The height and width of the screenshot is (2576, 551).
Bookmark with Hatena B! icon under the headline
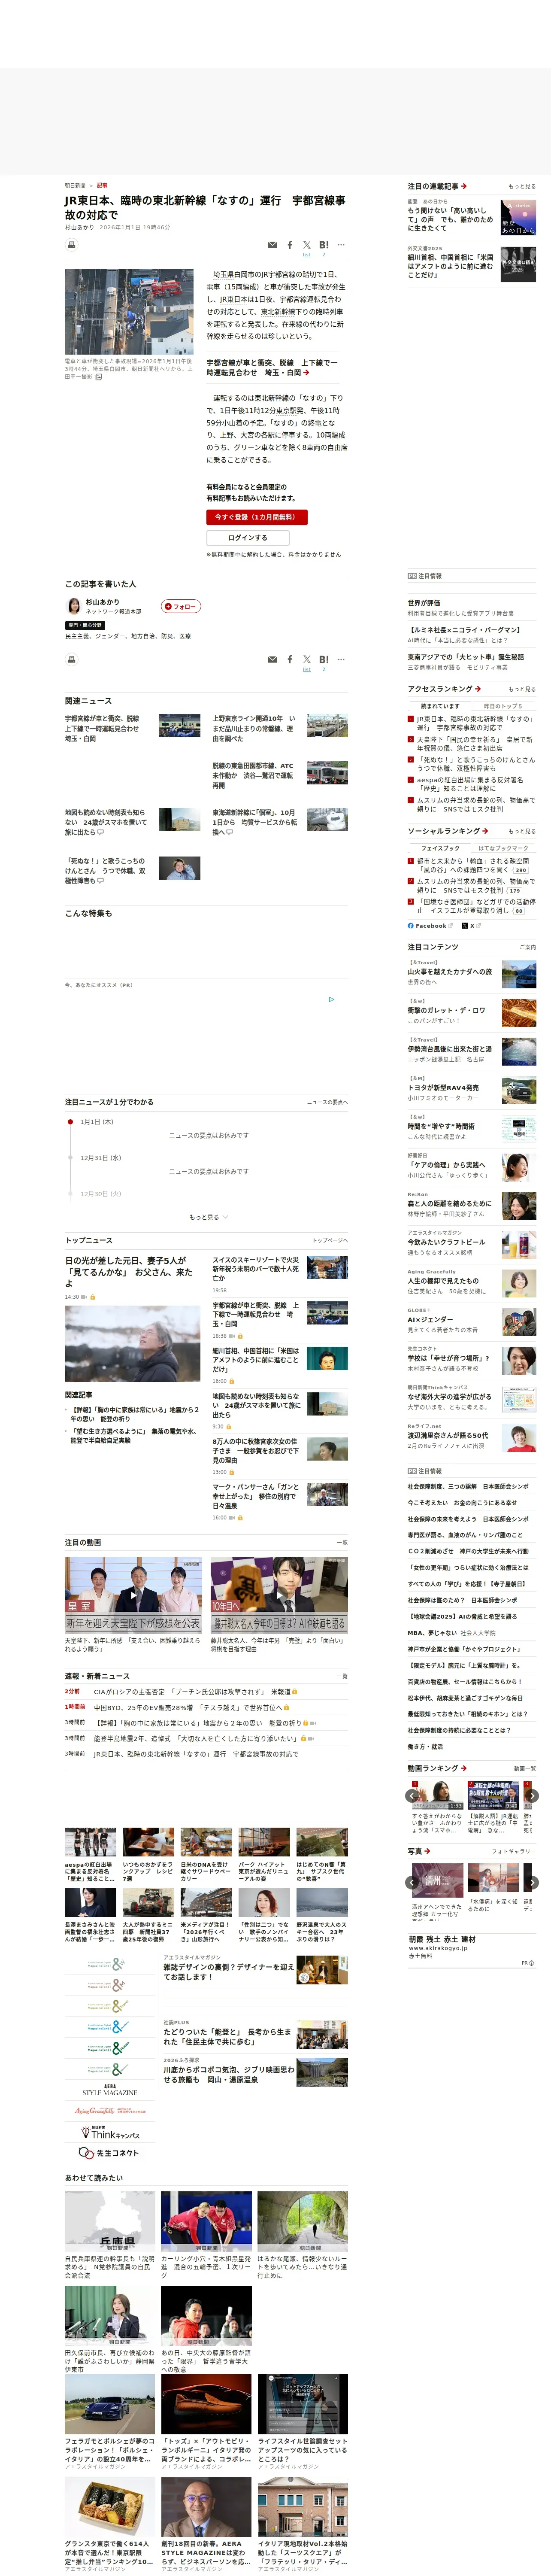324,245
